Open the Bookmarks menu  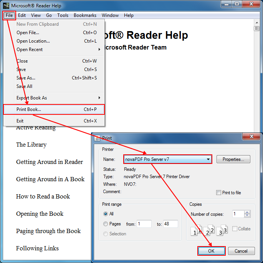click(85, 15)
